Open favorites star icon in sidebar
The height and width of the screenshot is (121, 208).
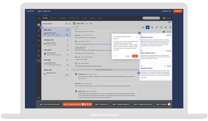(x=39, y=31)
